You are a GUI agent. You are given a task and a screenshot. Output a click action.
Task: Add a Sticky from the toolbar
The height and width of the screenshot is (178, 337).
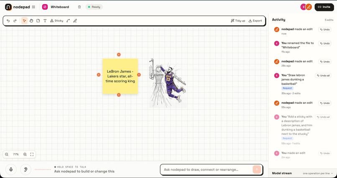click(56, 21)
